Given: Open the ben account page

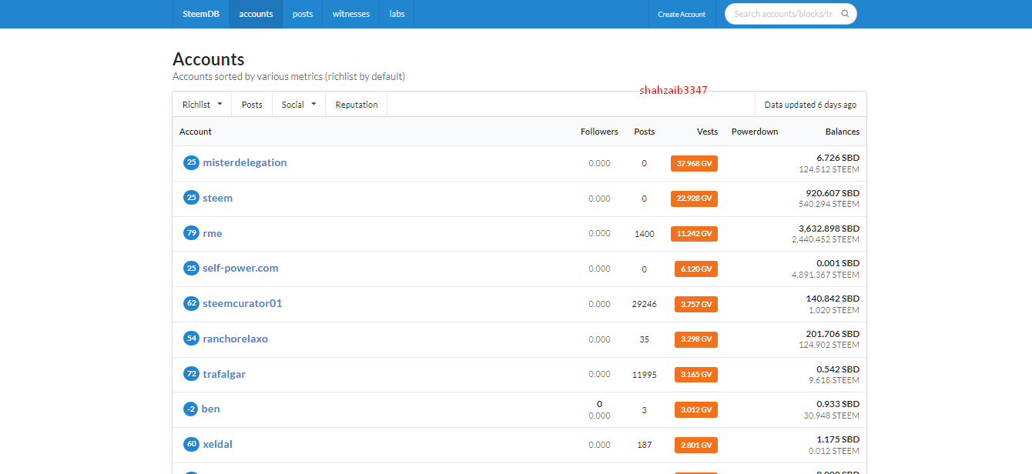Looking at the screenshot, I should point(211,409).
